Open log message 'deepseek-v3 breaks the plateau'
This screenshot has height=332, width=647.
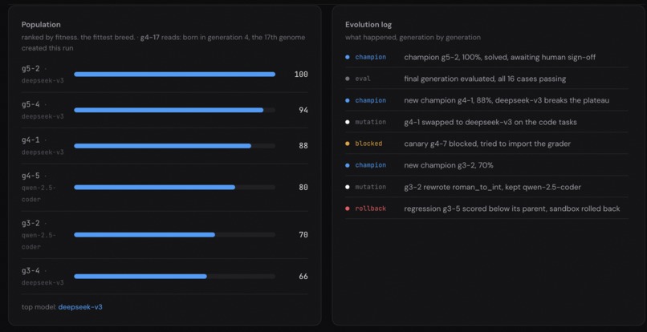click(x=507, y=100)
